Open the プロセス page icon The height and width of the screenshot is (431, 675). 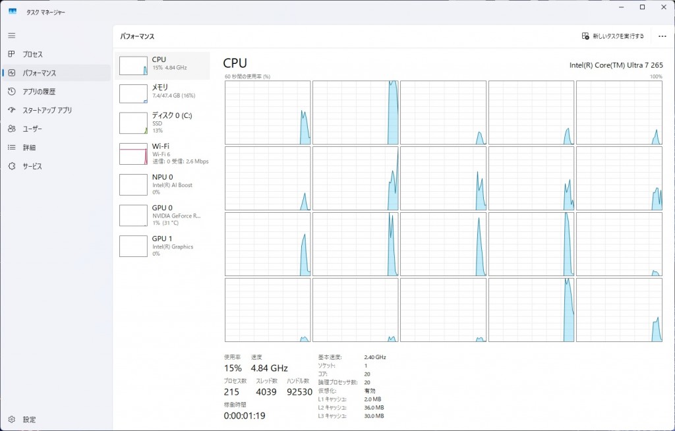(11, 54)
